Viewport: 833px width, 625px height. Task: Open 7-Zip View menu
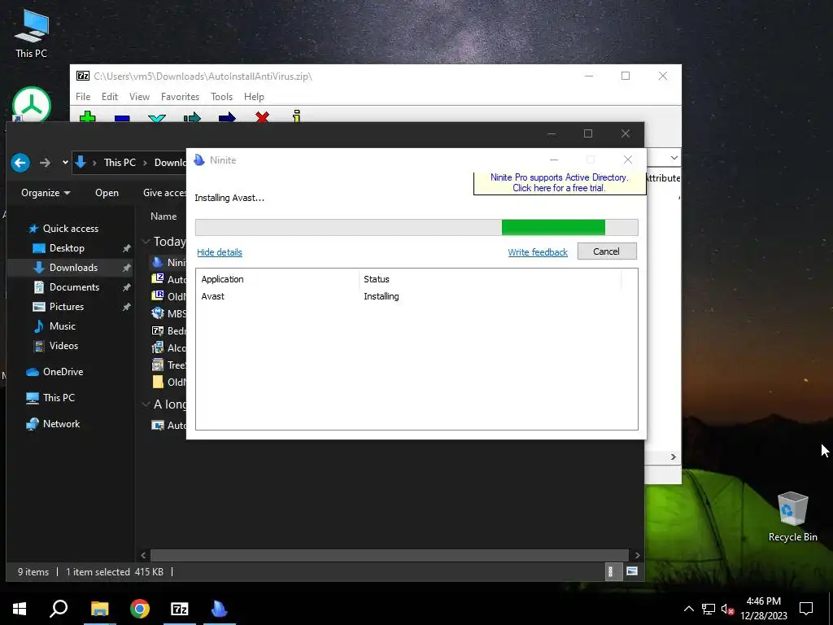[x=139, y=97]
